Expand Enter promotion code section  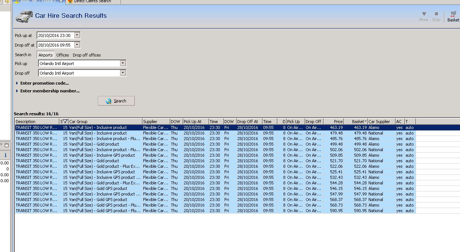pos(42,83)
